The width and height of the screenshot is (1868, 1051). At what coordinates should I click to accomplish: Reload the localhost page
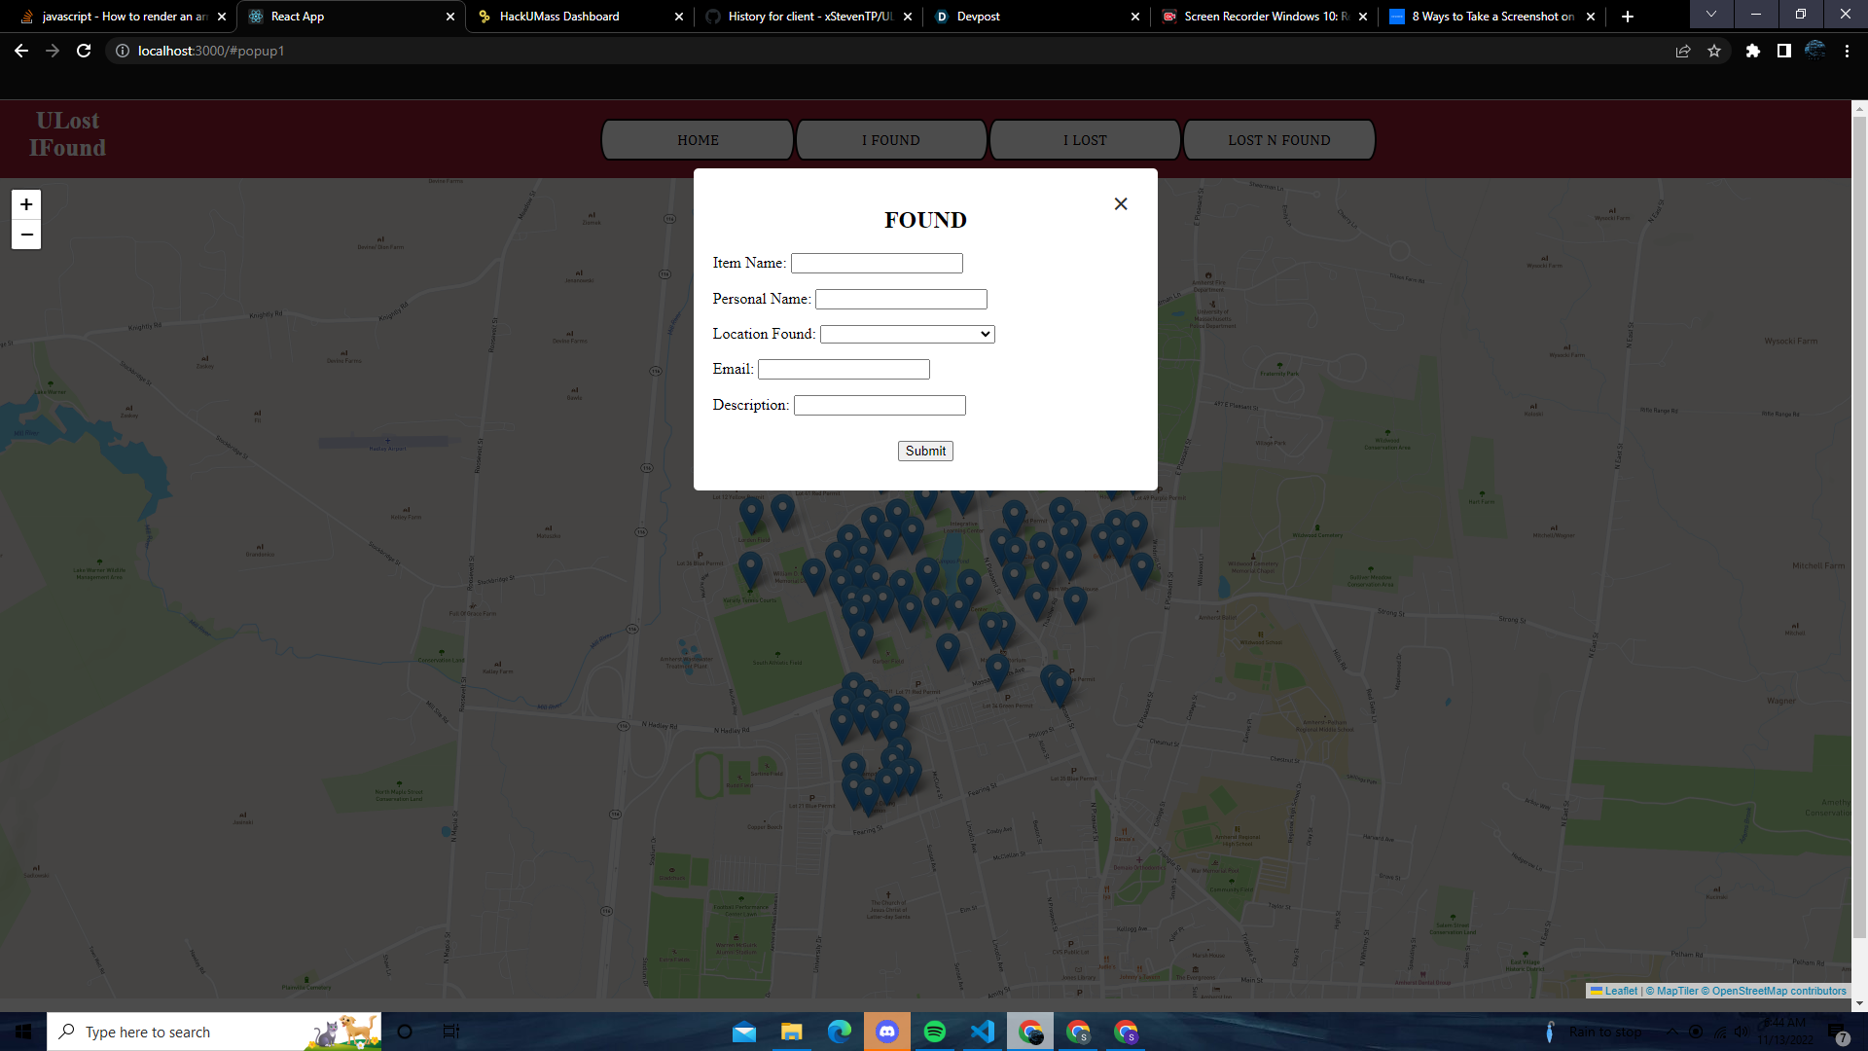[84, 51]
